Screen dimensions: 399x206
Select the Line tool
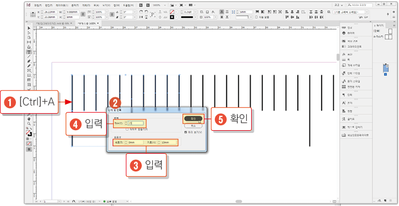coord(29,57)
